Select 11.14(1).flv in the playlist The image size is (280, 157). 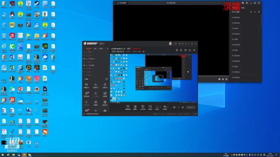[x=236, y=34]
